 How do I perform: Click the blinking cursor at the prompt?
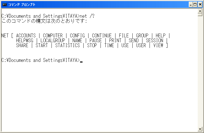pyautogui.click(x=81, y=62)
